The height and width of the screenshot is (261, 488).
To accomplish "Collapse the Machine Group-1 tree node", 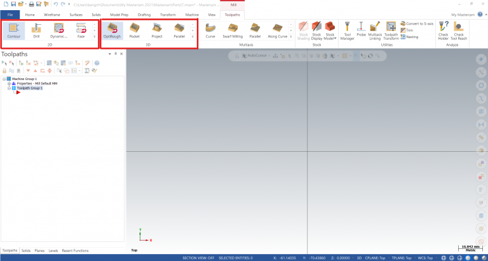I will [x=4, y=79].
